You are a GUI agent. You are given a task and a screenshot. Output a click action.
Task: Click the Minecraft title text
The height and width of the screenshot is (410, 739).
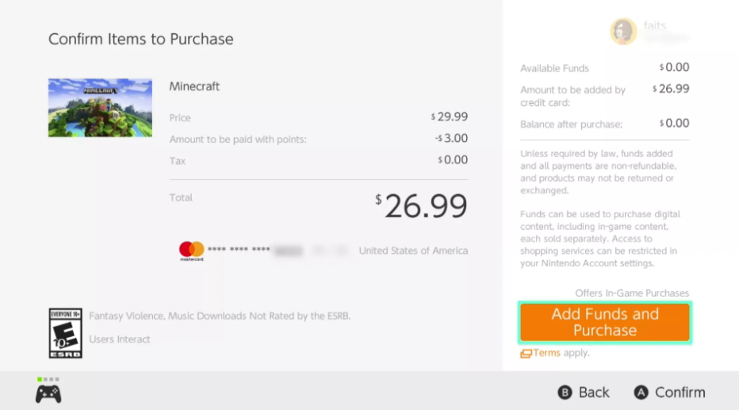[x=194, y=86]
